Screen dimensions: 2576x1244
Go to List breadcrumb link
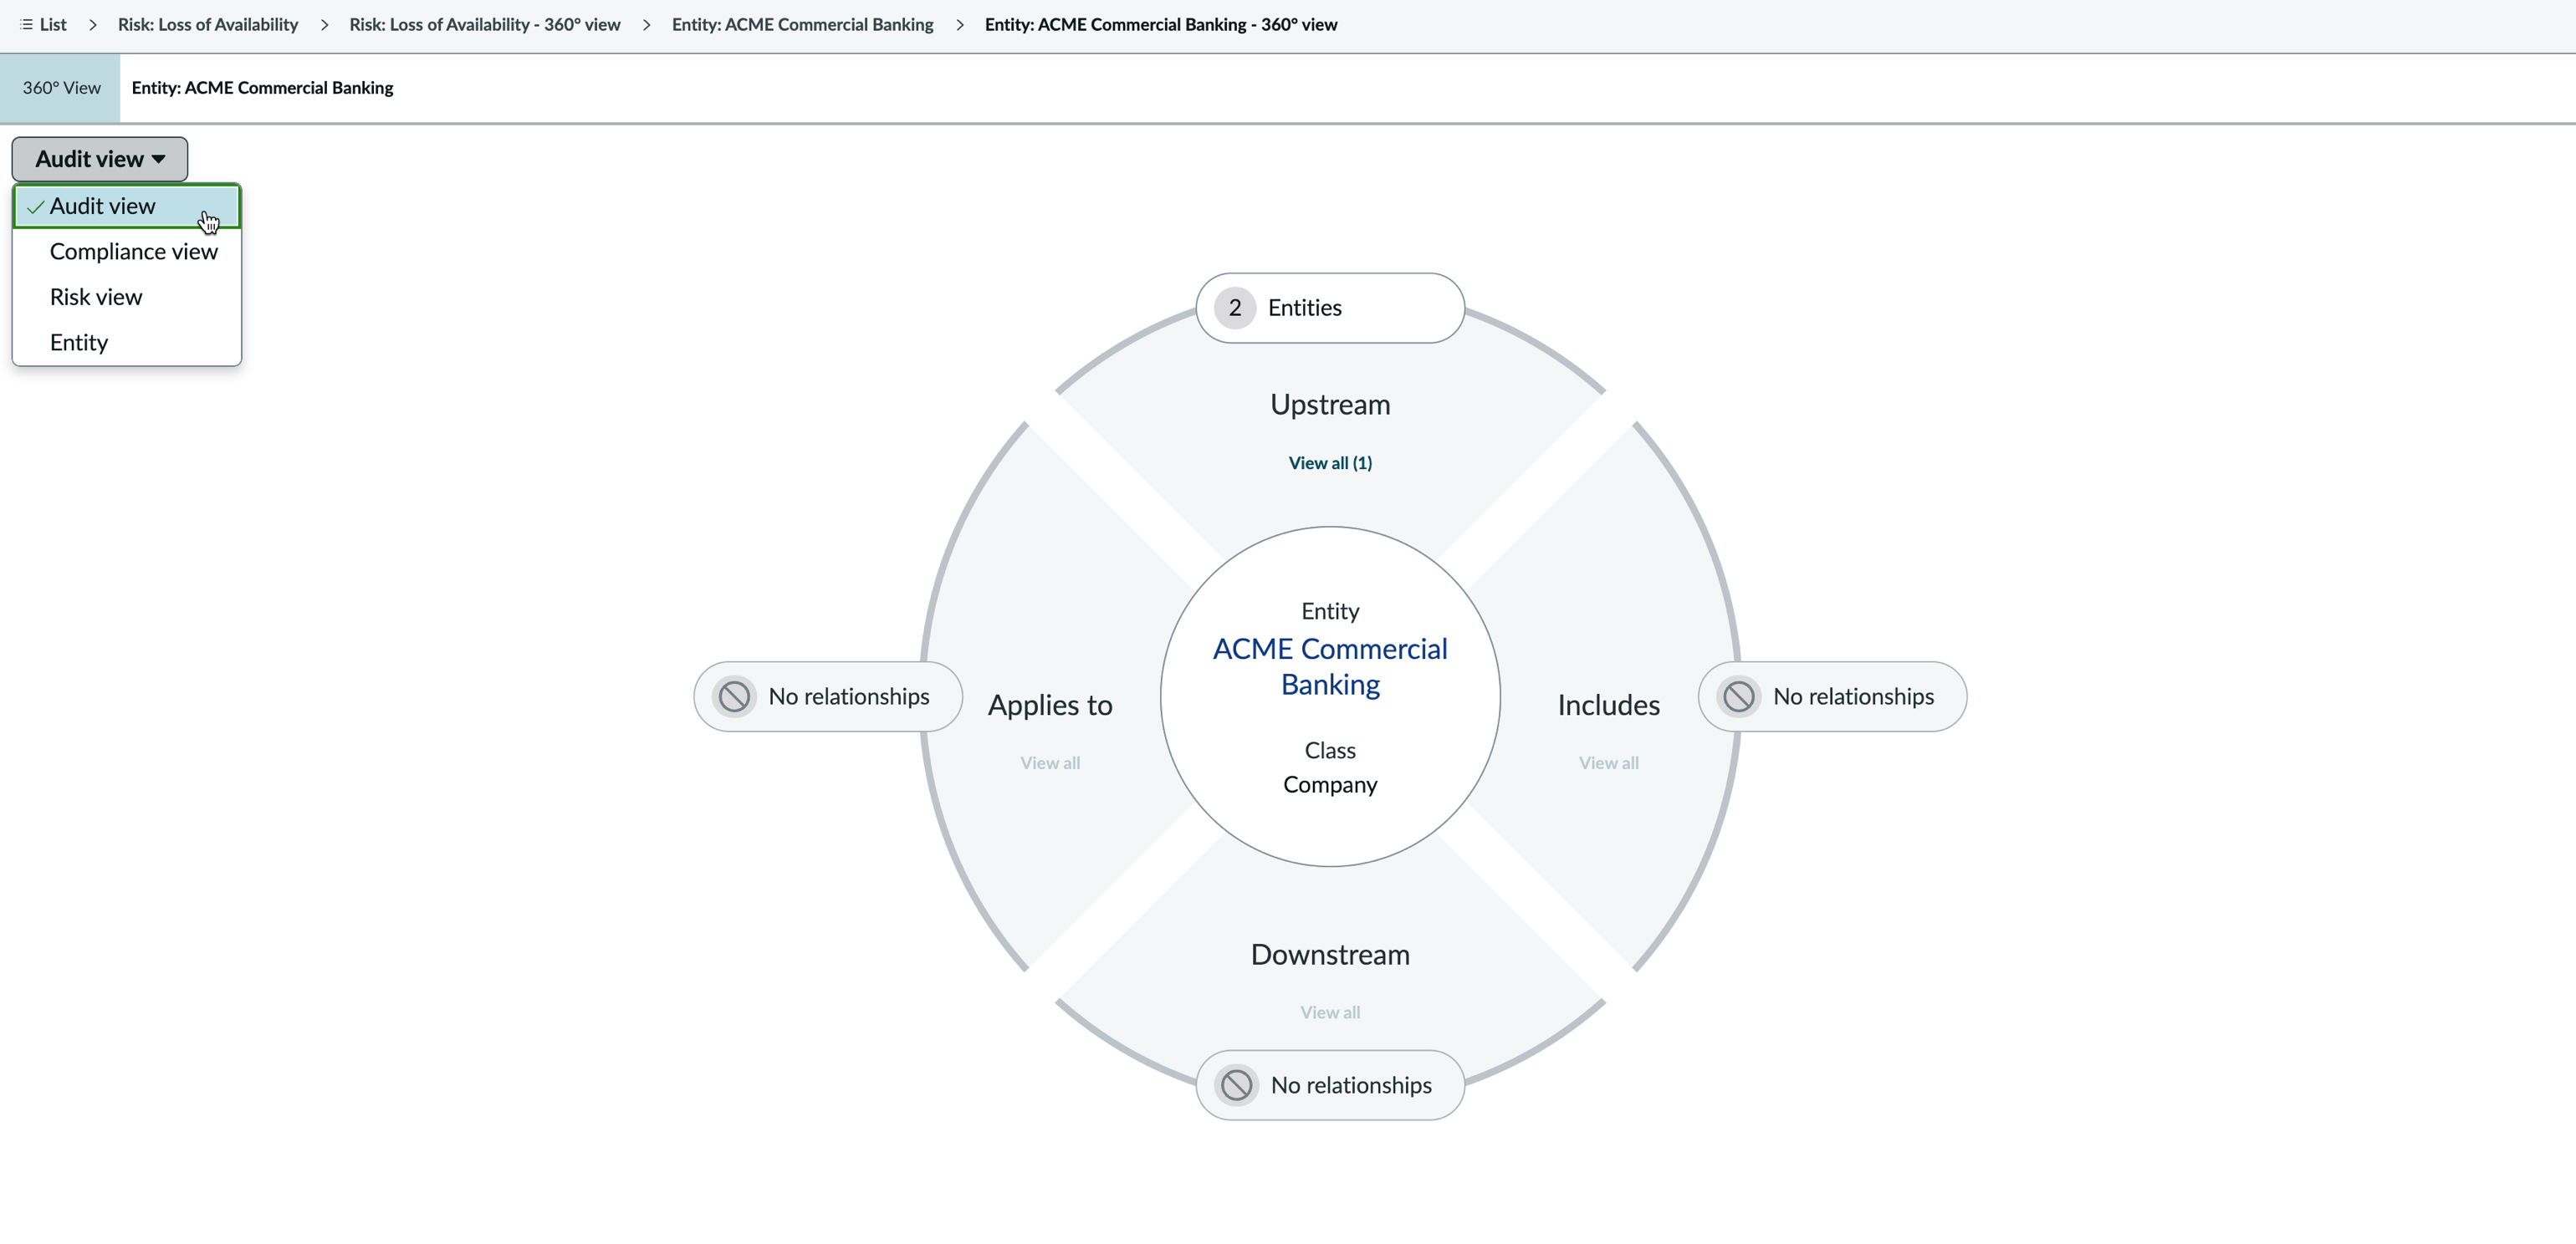[x=53, y=24]
